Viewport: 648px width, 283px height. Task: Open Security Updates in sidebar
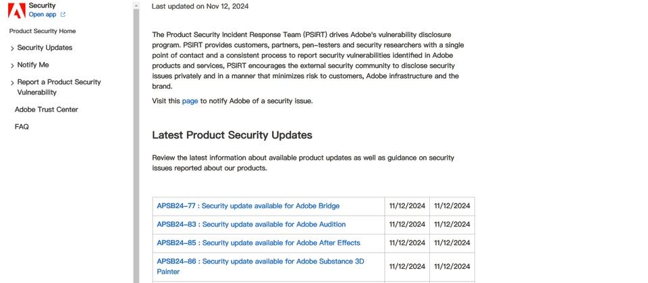(x=45, y=47)
